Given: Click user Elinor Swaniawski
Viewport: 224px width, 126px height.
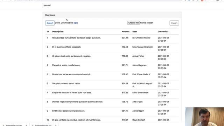Looking at the screenshot, I should pyautogui.click(x=140, y=93).
